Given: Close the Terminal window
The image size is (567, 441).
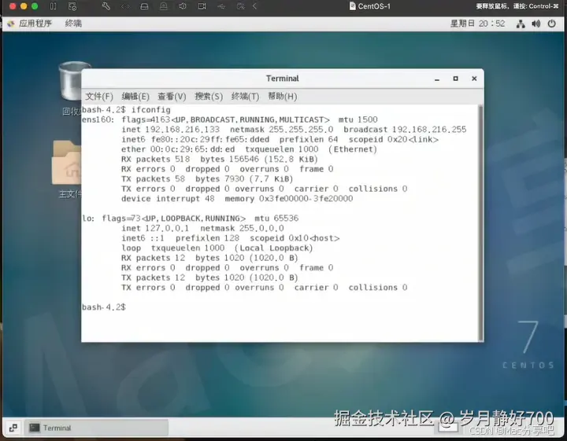Looking at the screenshot, I should (x=474, y=79).
